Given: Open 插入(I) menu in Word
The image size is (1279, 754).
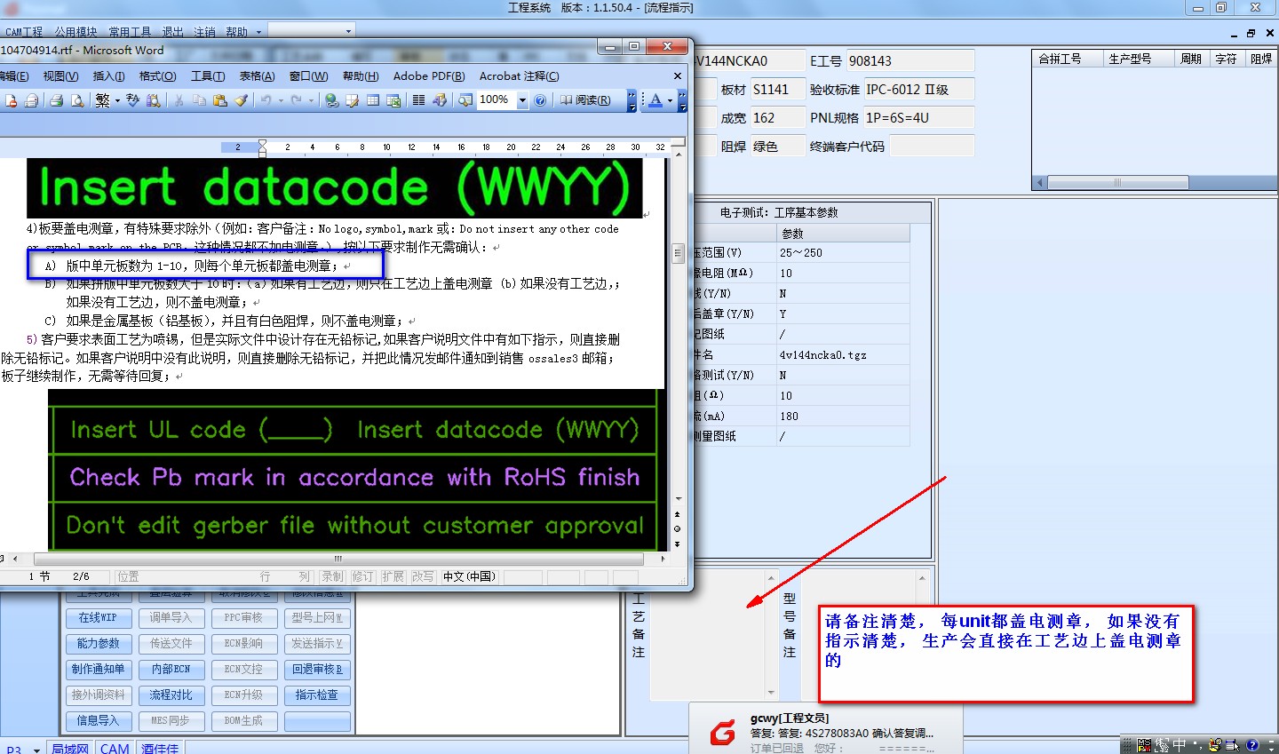Looking at the screenshot, I should click(109, 76).
